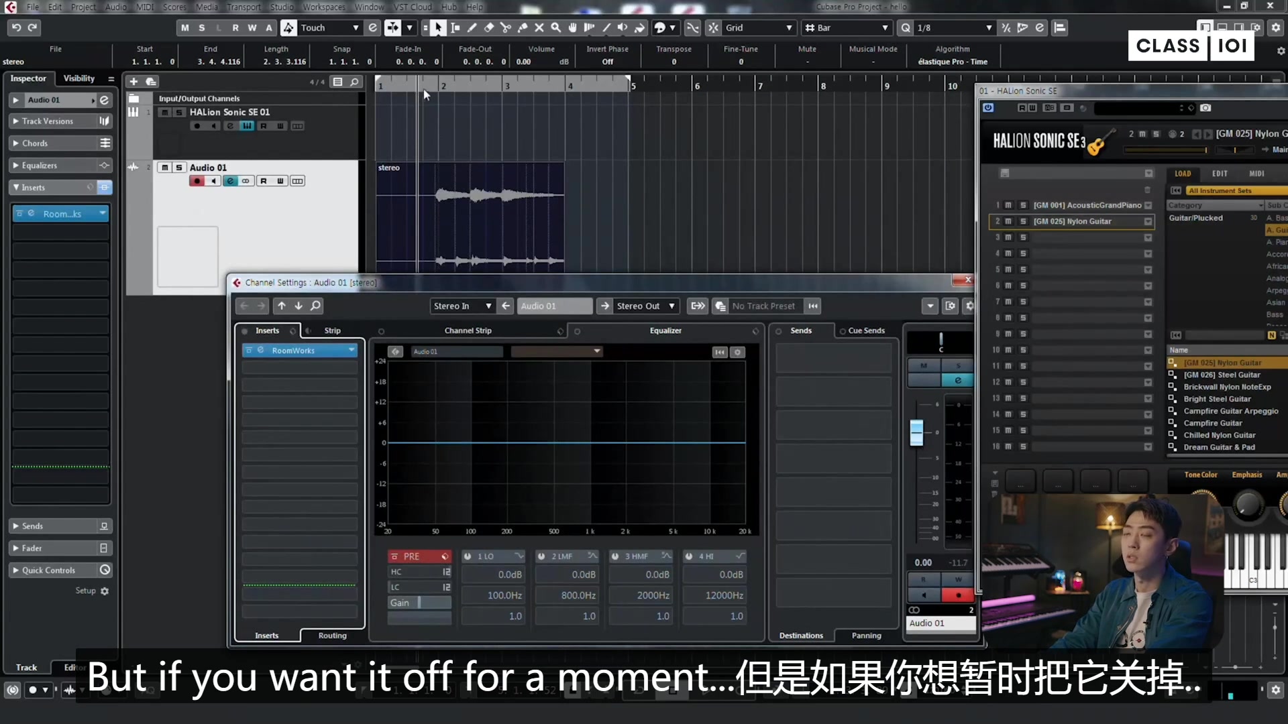This screenshot has height=724, width=1288.
Task: Open Audio 01 inspector edit channel icon
Action: [x=105, y=100]
